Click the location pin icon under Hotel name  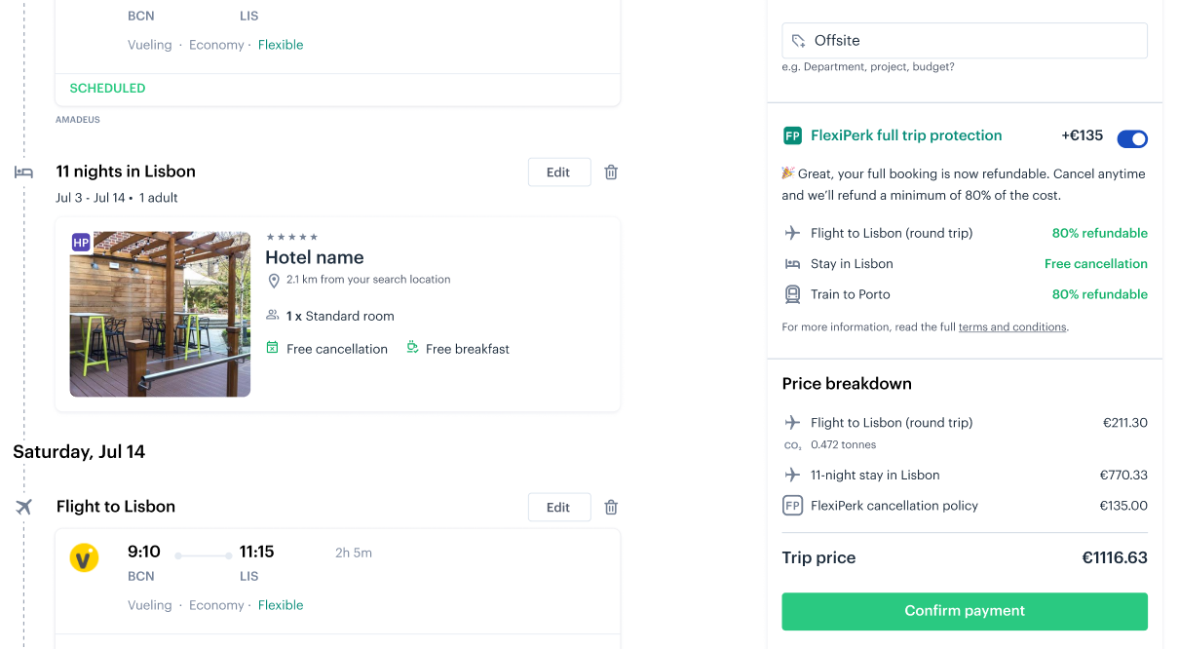click(x=274, y=281)
